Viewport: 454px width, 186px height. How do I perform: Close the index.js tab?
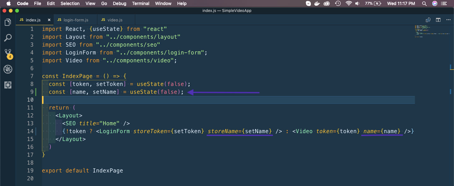(x=49, y=20)
